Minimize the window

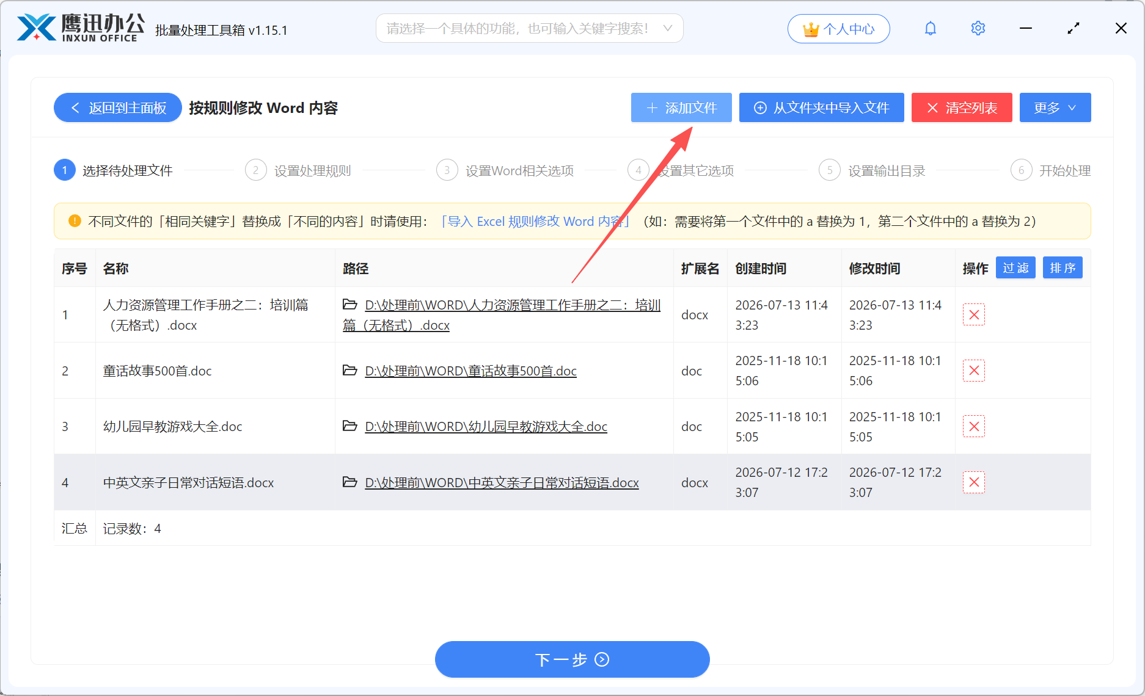1026,29
